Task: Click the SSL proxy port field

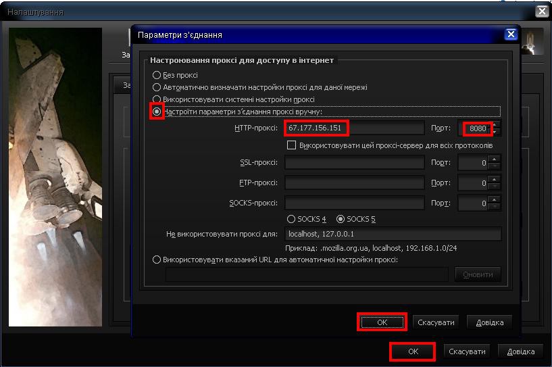Action: pos(473,163)
